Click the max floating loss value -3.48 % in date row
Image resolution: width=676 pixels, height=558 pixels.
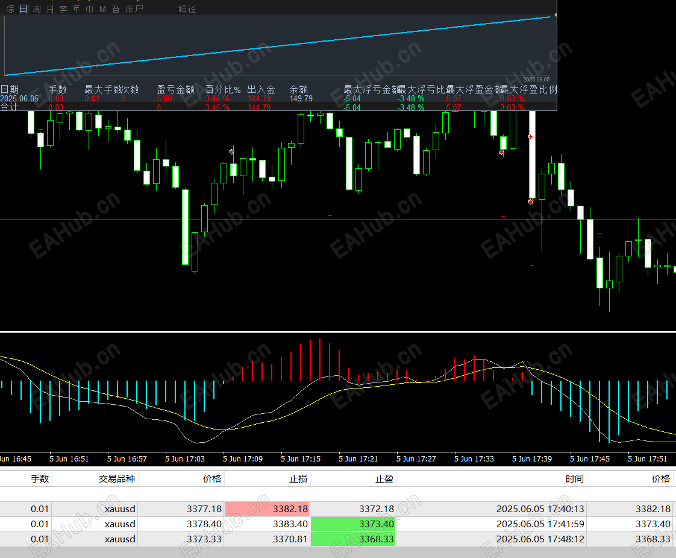click(x=411, y=98)
